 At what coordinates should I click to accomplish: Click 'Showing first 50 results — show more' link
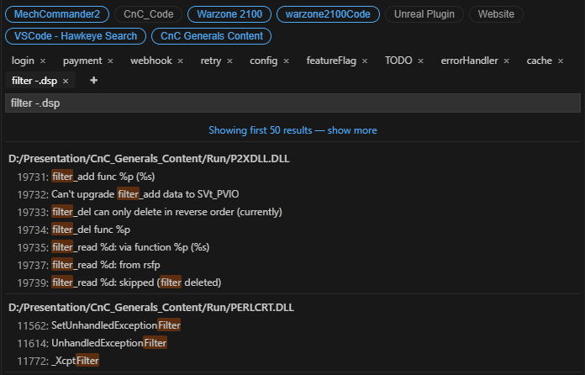292,130
